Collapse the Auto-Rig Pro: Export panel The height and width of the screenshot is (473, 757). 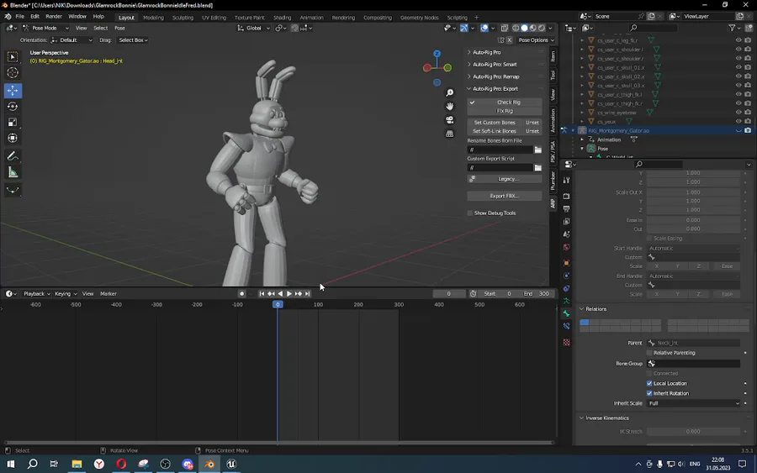[495, 89]
